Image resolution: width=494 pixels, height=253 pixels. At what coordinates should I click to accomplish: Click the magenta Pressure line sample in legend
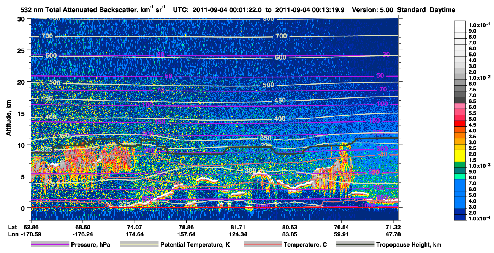(x=50, y=245)
